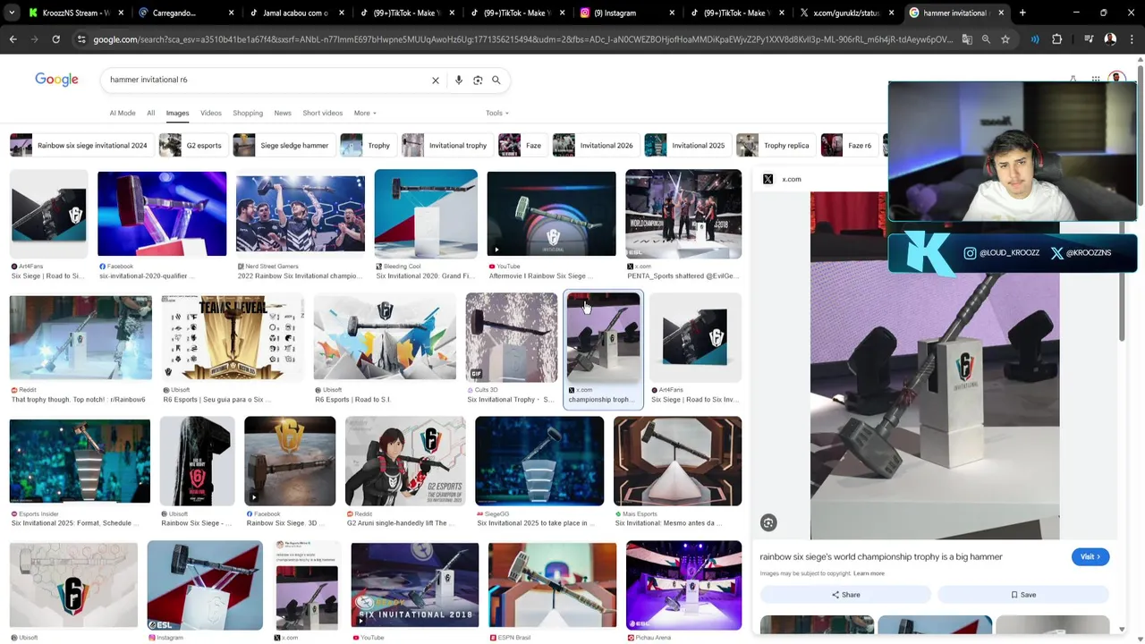Switch to x.com/gurukiz status browser tab
The width and height of the screenshot is (1145, 644).
tap(845, 13)
